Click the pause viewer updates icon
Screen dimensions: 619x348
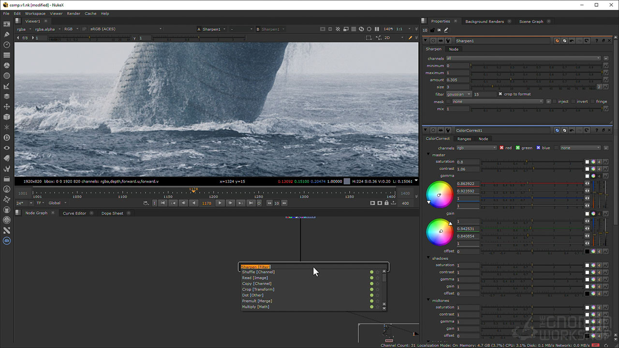click(377, 29)
